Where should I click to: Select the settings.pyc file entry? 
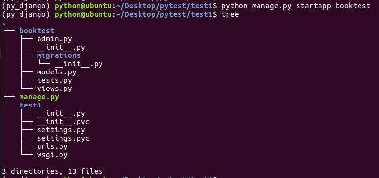click(63, 139)
